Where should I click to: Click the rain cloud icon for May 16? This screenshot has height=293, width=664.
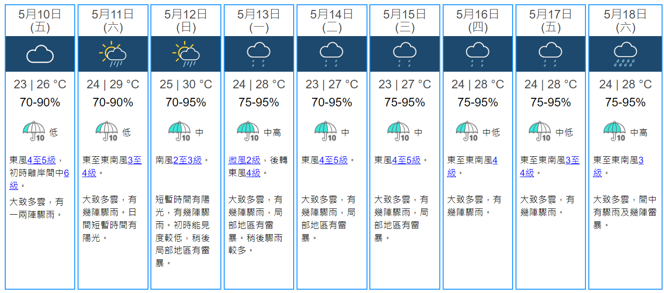(x=477, y=54)
